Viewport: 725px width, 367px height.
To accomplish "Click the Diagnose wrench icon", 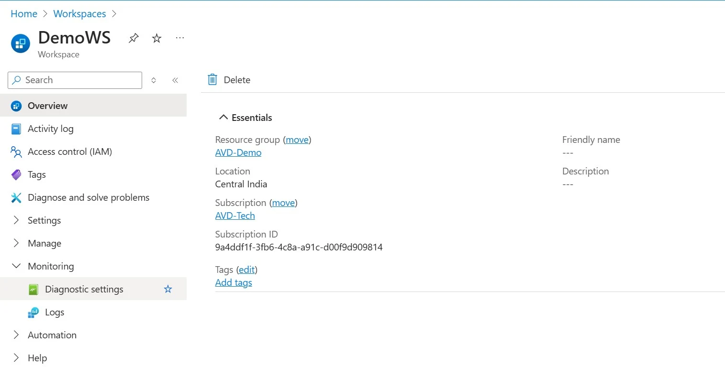I will 16,197.
